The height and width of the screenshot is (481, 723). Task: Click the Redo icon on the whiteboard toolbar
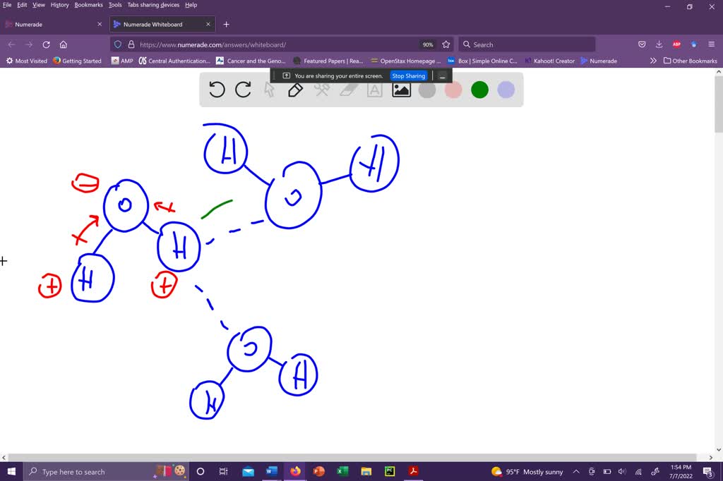pos(243,90)
